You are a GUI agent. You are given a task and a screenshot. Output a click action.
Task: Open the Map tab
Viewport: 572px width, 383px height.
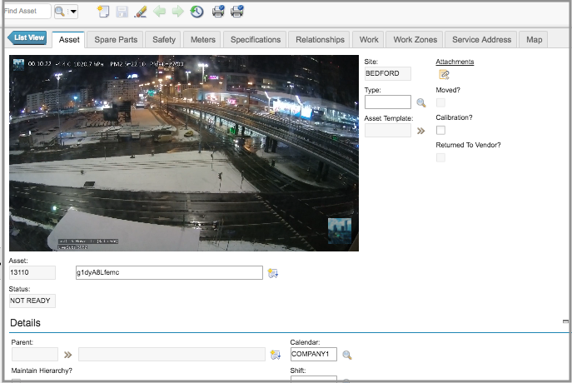[534, 40]
